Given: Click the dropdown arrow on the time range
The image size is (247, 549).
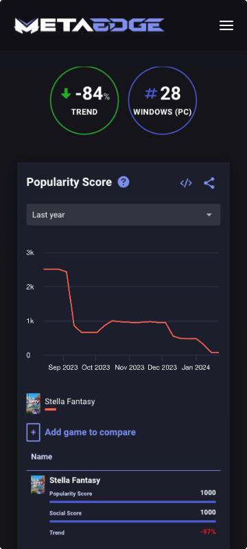Looking at the screenshot, I should coord(209,215).
